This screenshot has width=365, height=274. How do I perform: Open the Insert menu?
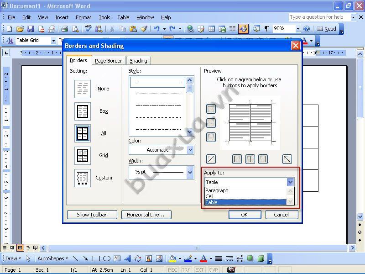62,17
